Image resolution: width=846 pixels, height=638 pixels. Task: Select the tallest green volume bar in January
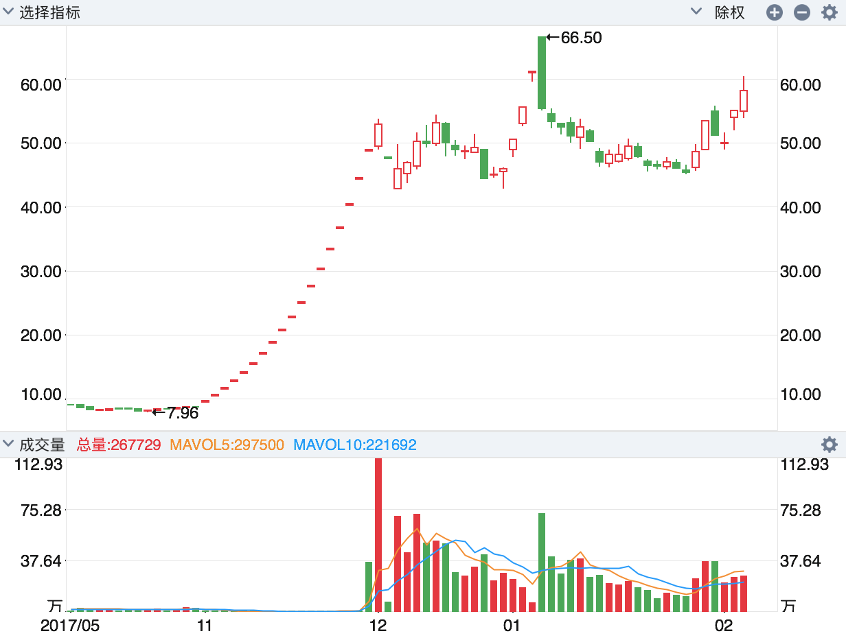(542, 563)
